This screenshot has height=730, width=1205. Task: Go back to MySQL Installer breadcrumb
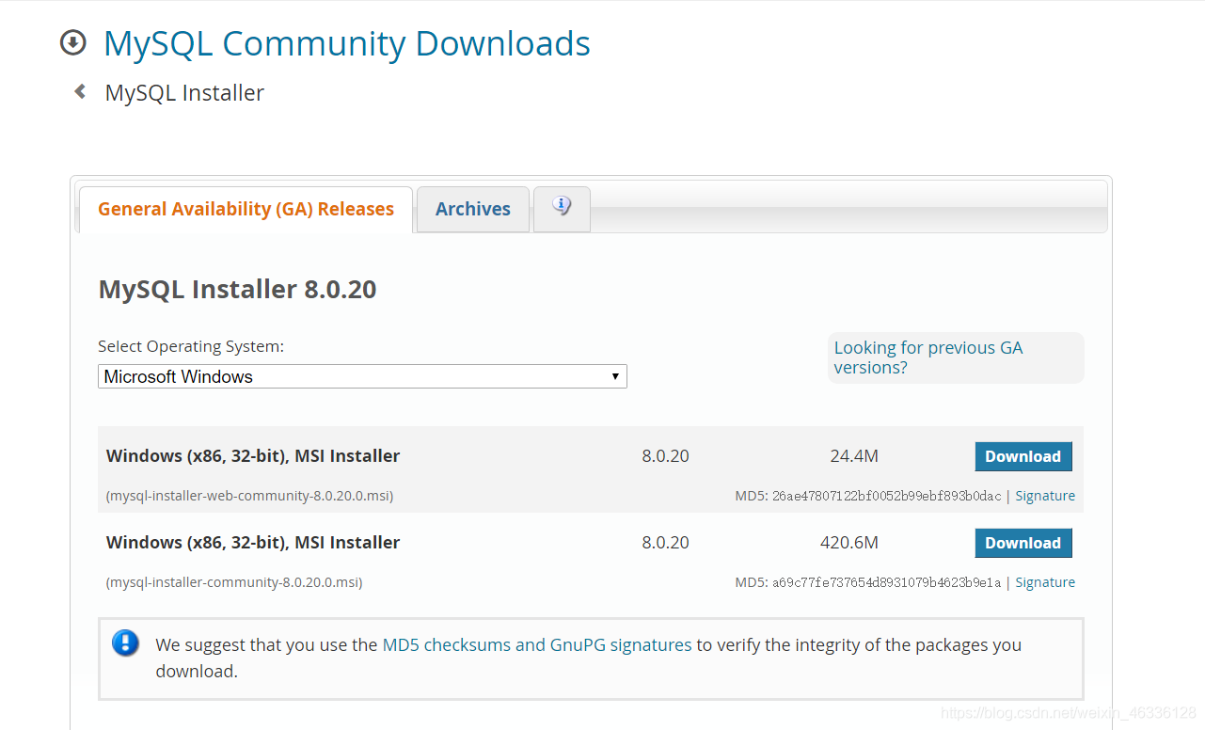pyautogui.click(x=184, y=93)
